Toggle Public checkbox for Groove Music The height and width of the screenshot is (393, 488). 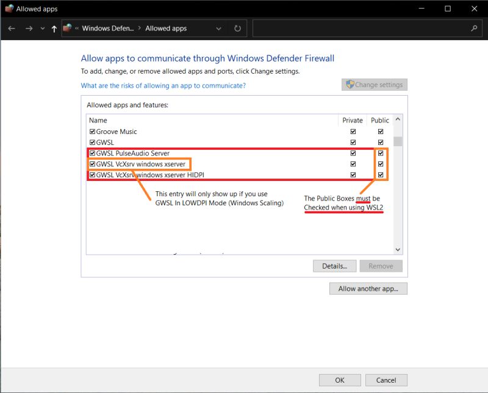click(381, 132)
